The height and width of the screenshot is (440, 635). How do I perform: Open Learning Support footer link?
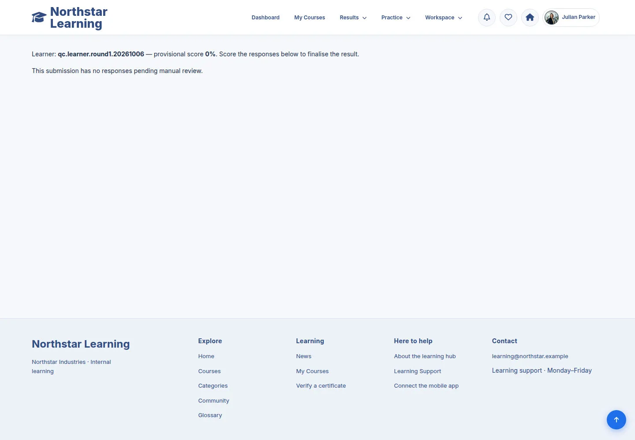(x=418, y=371)
